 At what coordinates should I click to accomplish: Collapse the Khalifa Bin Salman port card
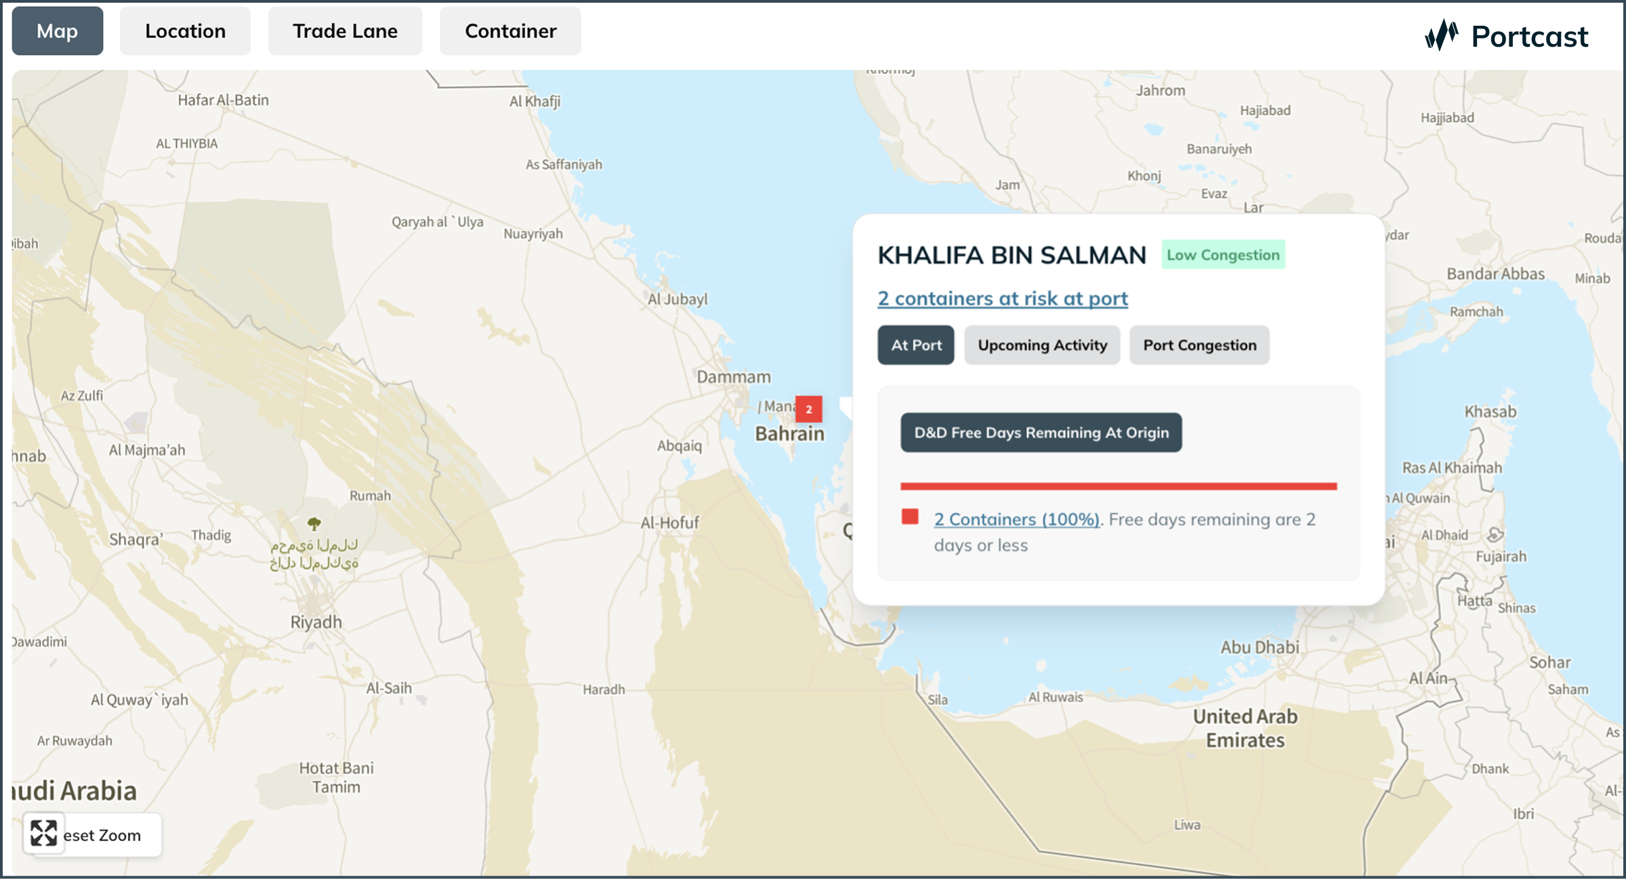[x=1013, y=256]
